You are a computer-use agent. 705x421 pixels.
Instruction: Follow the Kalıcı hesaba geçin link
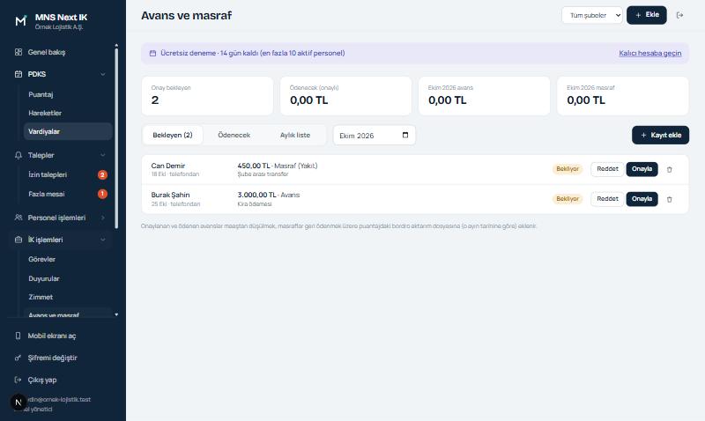coord(650,53)
